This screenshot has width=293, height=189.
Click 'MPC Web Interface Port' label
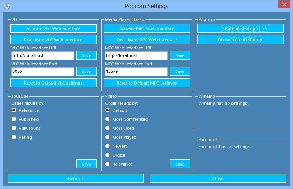129,64
